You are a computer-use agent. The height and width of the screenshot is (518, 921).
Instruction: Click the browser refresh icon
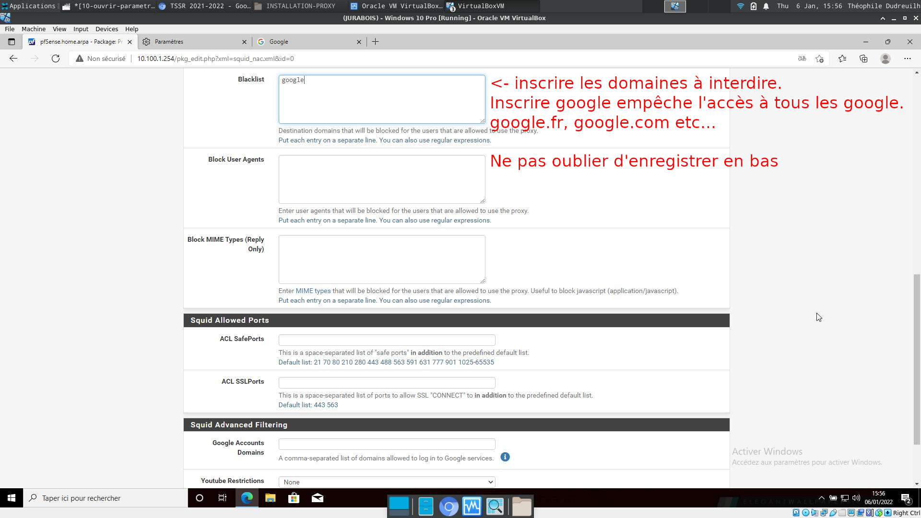click(56, 59)
